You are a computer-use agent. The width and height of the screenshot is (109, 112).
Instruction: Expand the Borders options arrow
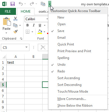pos(32,32)
